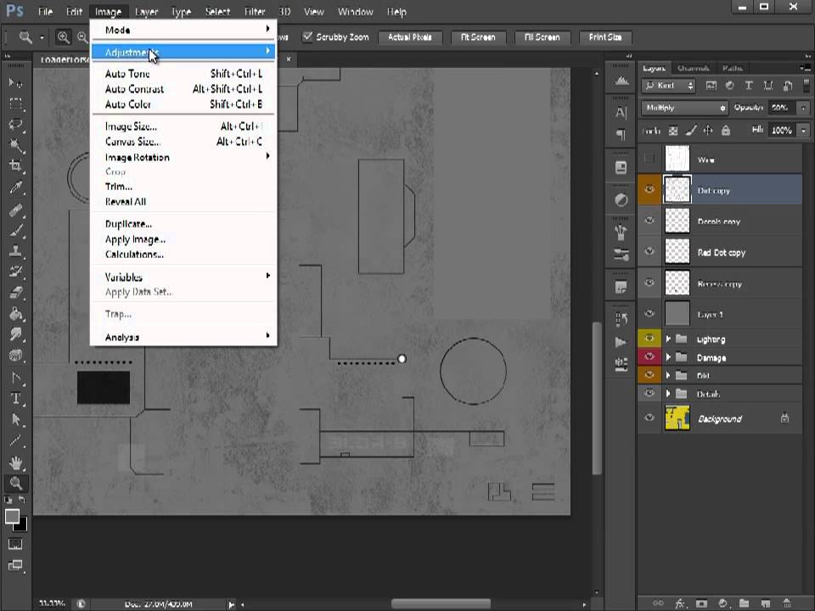Open the layer Kind filter dropdown
The width and height of the screenshot is (815, 611).
point(669,86)
